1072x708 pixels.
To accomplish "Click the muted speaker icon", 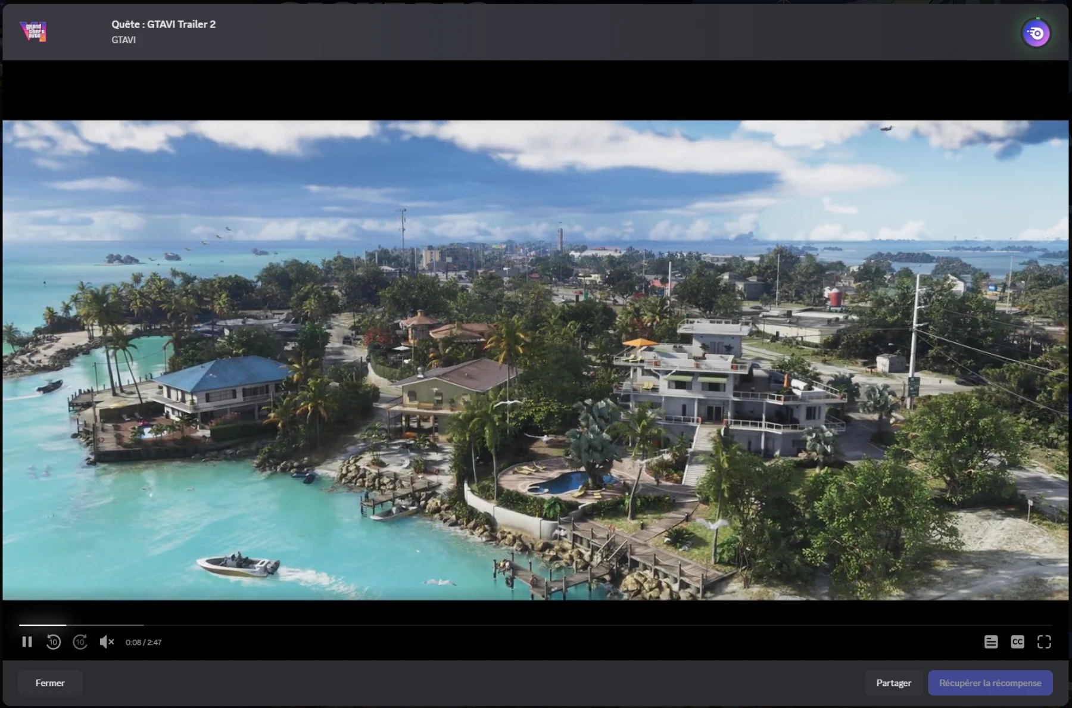I will click(107, 642).
